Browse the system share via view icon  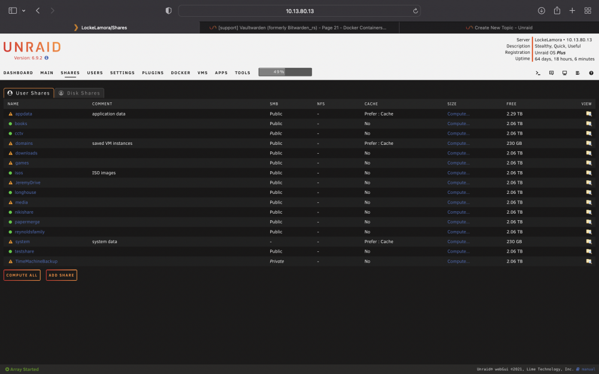pos(589,242)
